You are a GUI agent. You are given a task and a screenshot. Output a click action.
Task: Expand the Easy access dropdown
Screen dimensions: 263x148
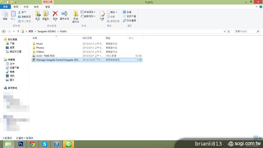point(88,16)
